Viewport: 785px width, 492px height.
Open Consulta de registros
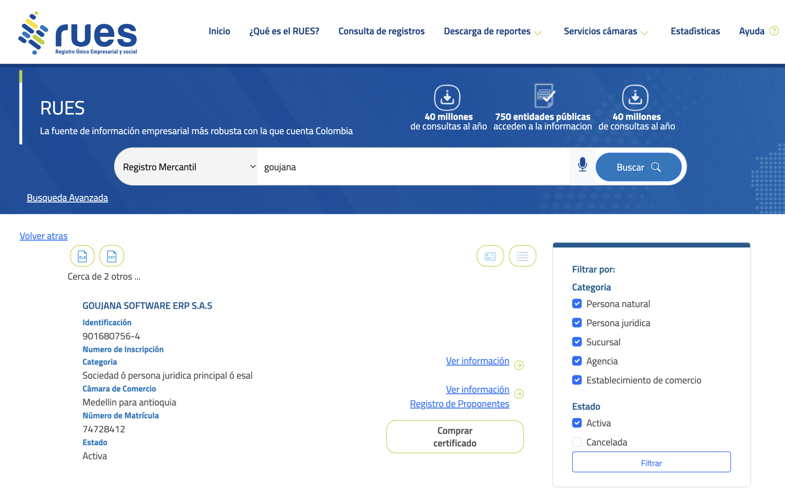click(381, 31)
